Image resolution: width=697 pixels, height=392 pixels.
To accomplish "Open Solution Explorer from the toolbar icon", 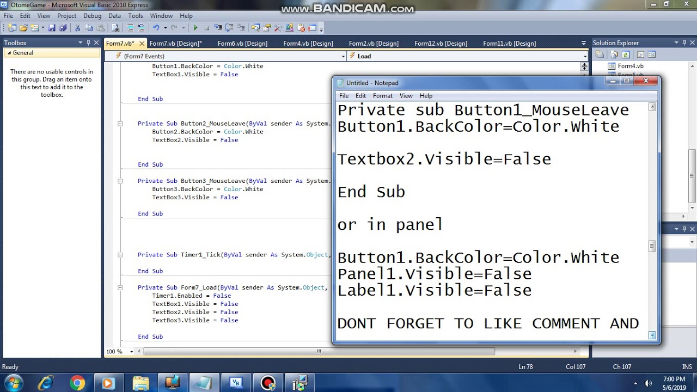I will pyautogui.click(x=255, y=28).
